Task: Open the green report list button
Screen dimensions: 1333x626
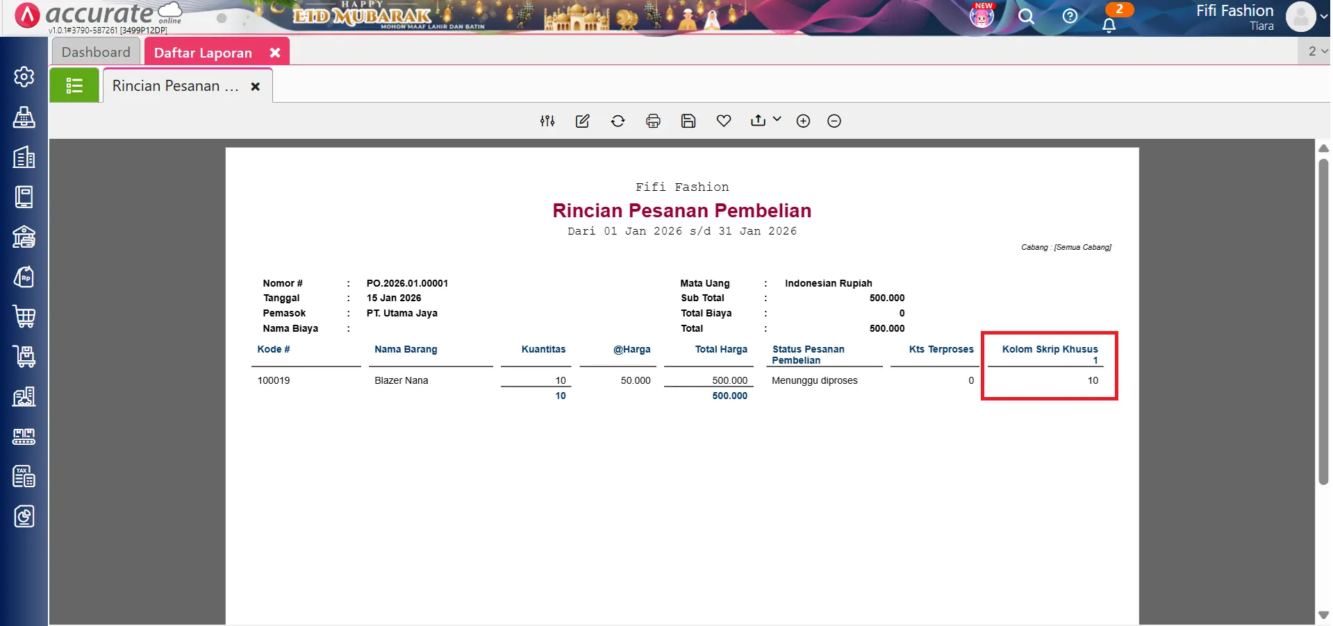Action: 74,86
